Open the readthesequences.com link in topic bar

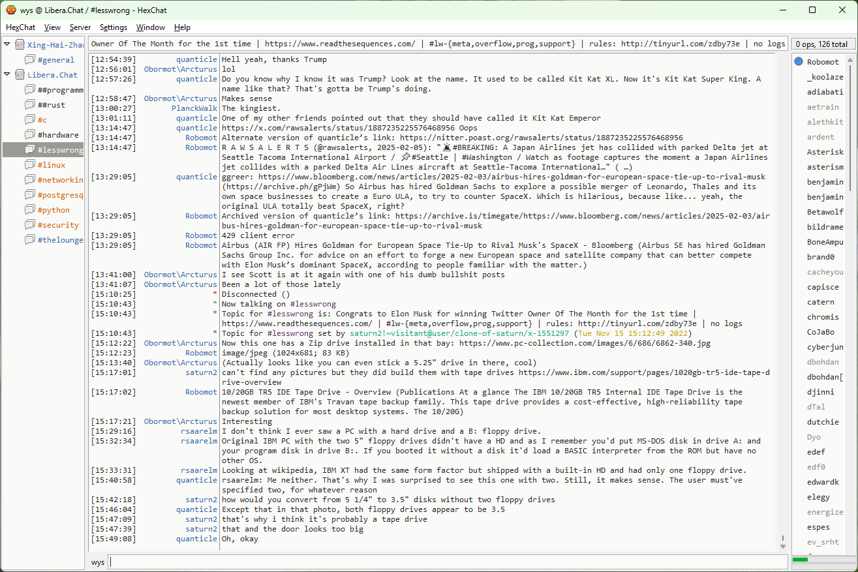click(x=339, y=44)
